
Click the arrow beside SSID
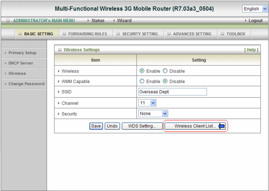tap(59, 92)
